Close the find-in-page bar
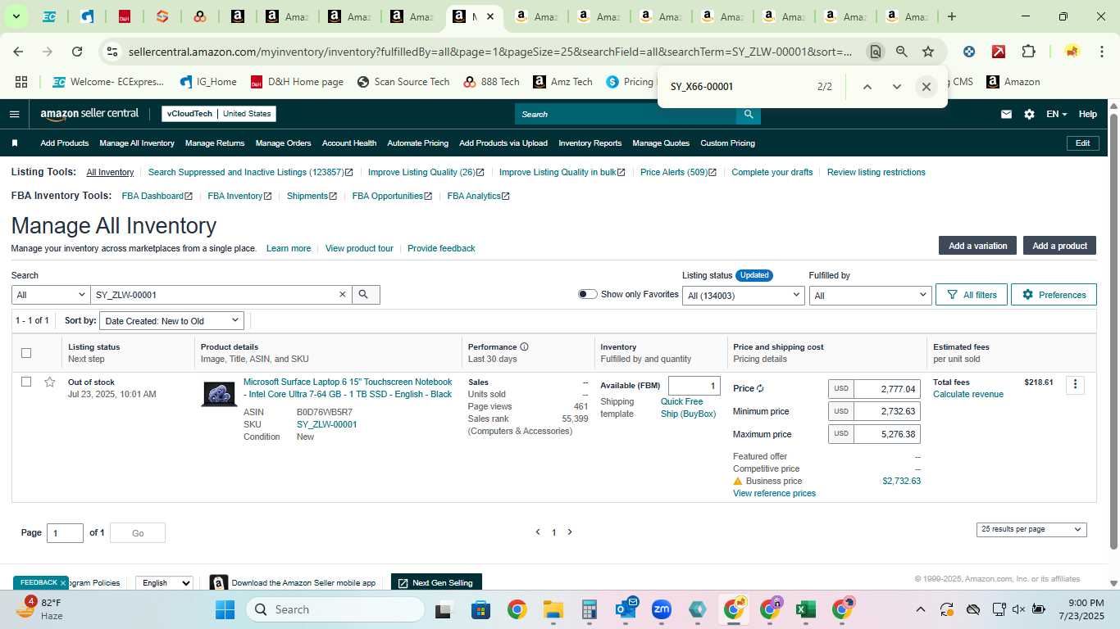 pyautogui.click(x=926, y=86)
